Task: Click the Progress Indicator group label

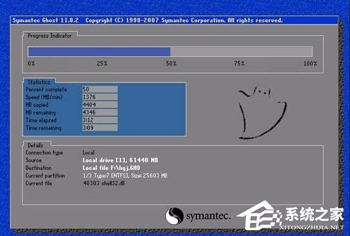Action: 50,36
